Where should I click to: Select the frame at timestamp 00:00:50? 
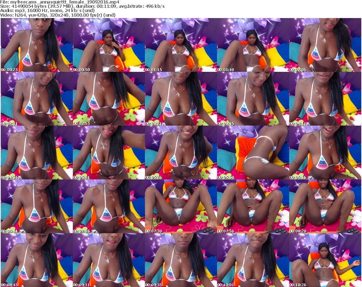[x=109, y=45]
